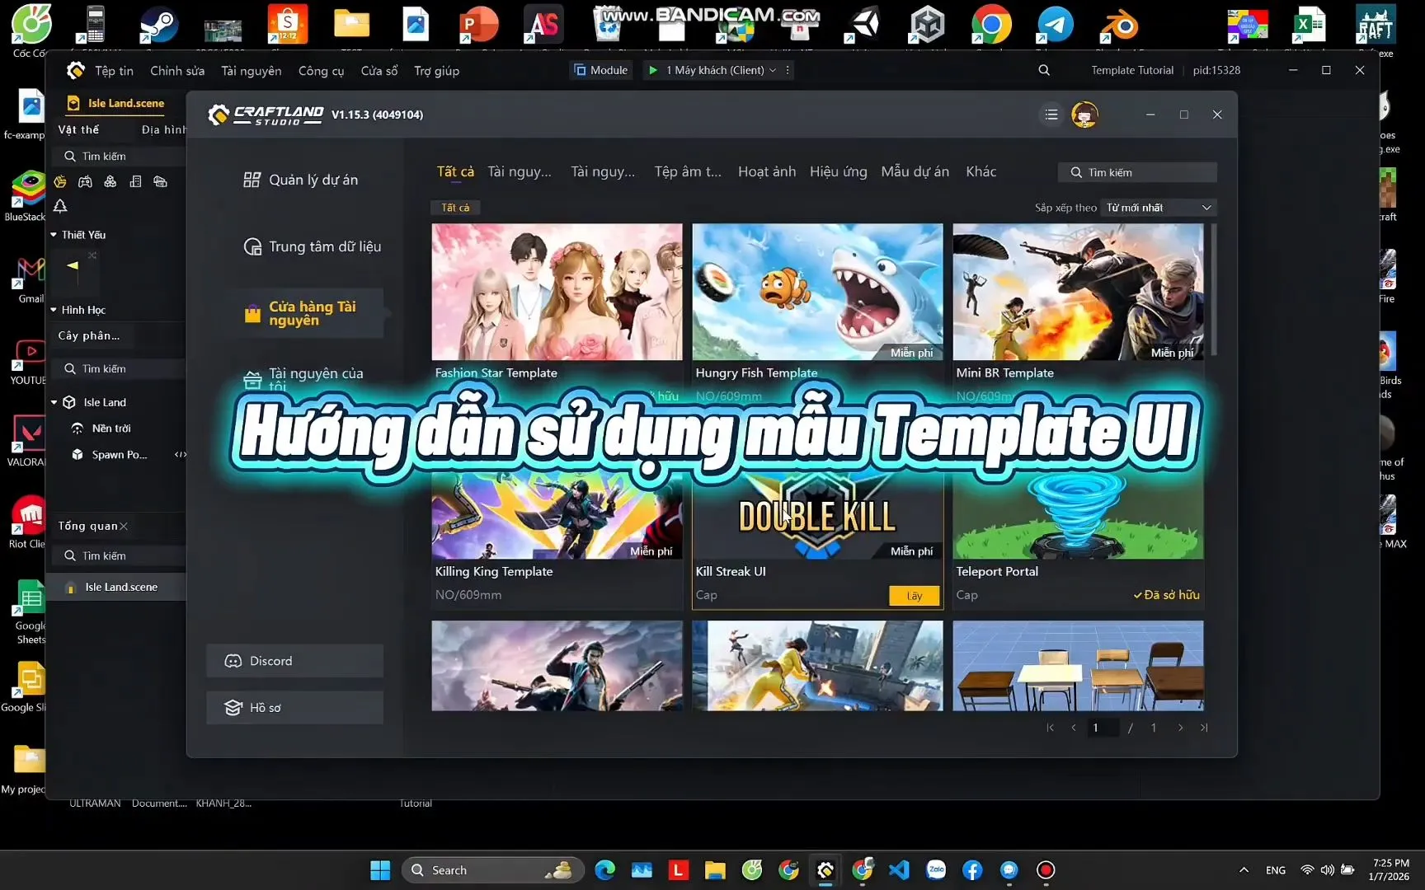Open the Chỉnh sửa menu
Screen dimensions: 1425x890
tap(176, 71)
